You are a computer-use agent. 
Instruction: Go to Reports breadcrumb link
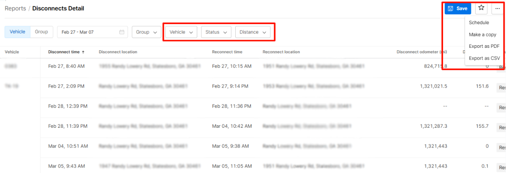tap(15, 8)
